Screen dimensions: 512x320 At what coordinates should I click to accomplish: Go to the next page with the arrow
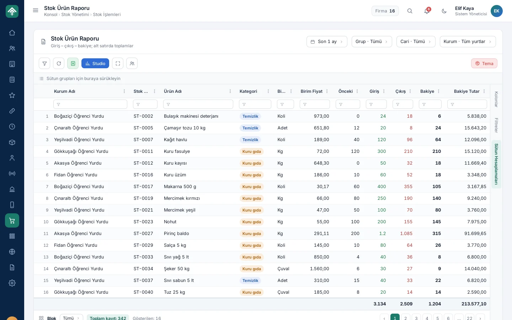click(480, 318)
